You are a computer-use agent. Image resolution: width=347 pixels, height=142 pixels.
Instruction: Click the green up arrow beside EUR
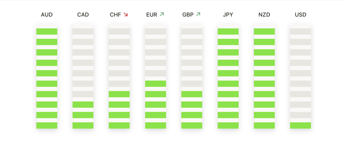tap(162, 14)
